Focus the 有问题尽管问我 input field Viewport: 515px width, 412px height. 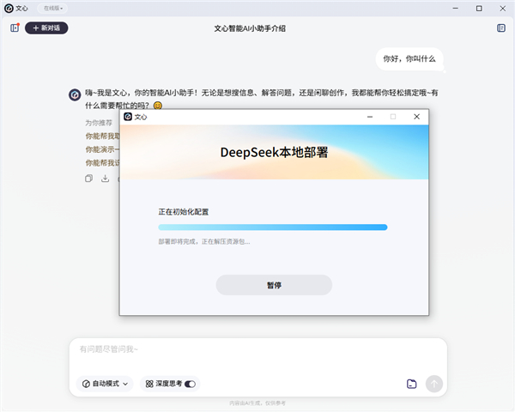pos(257,349)
